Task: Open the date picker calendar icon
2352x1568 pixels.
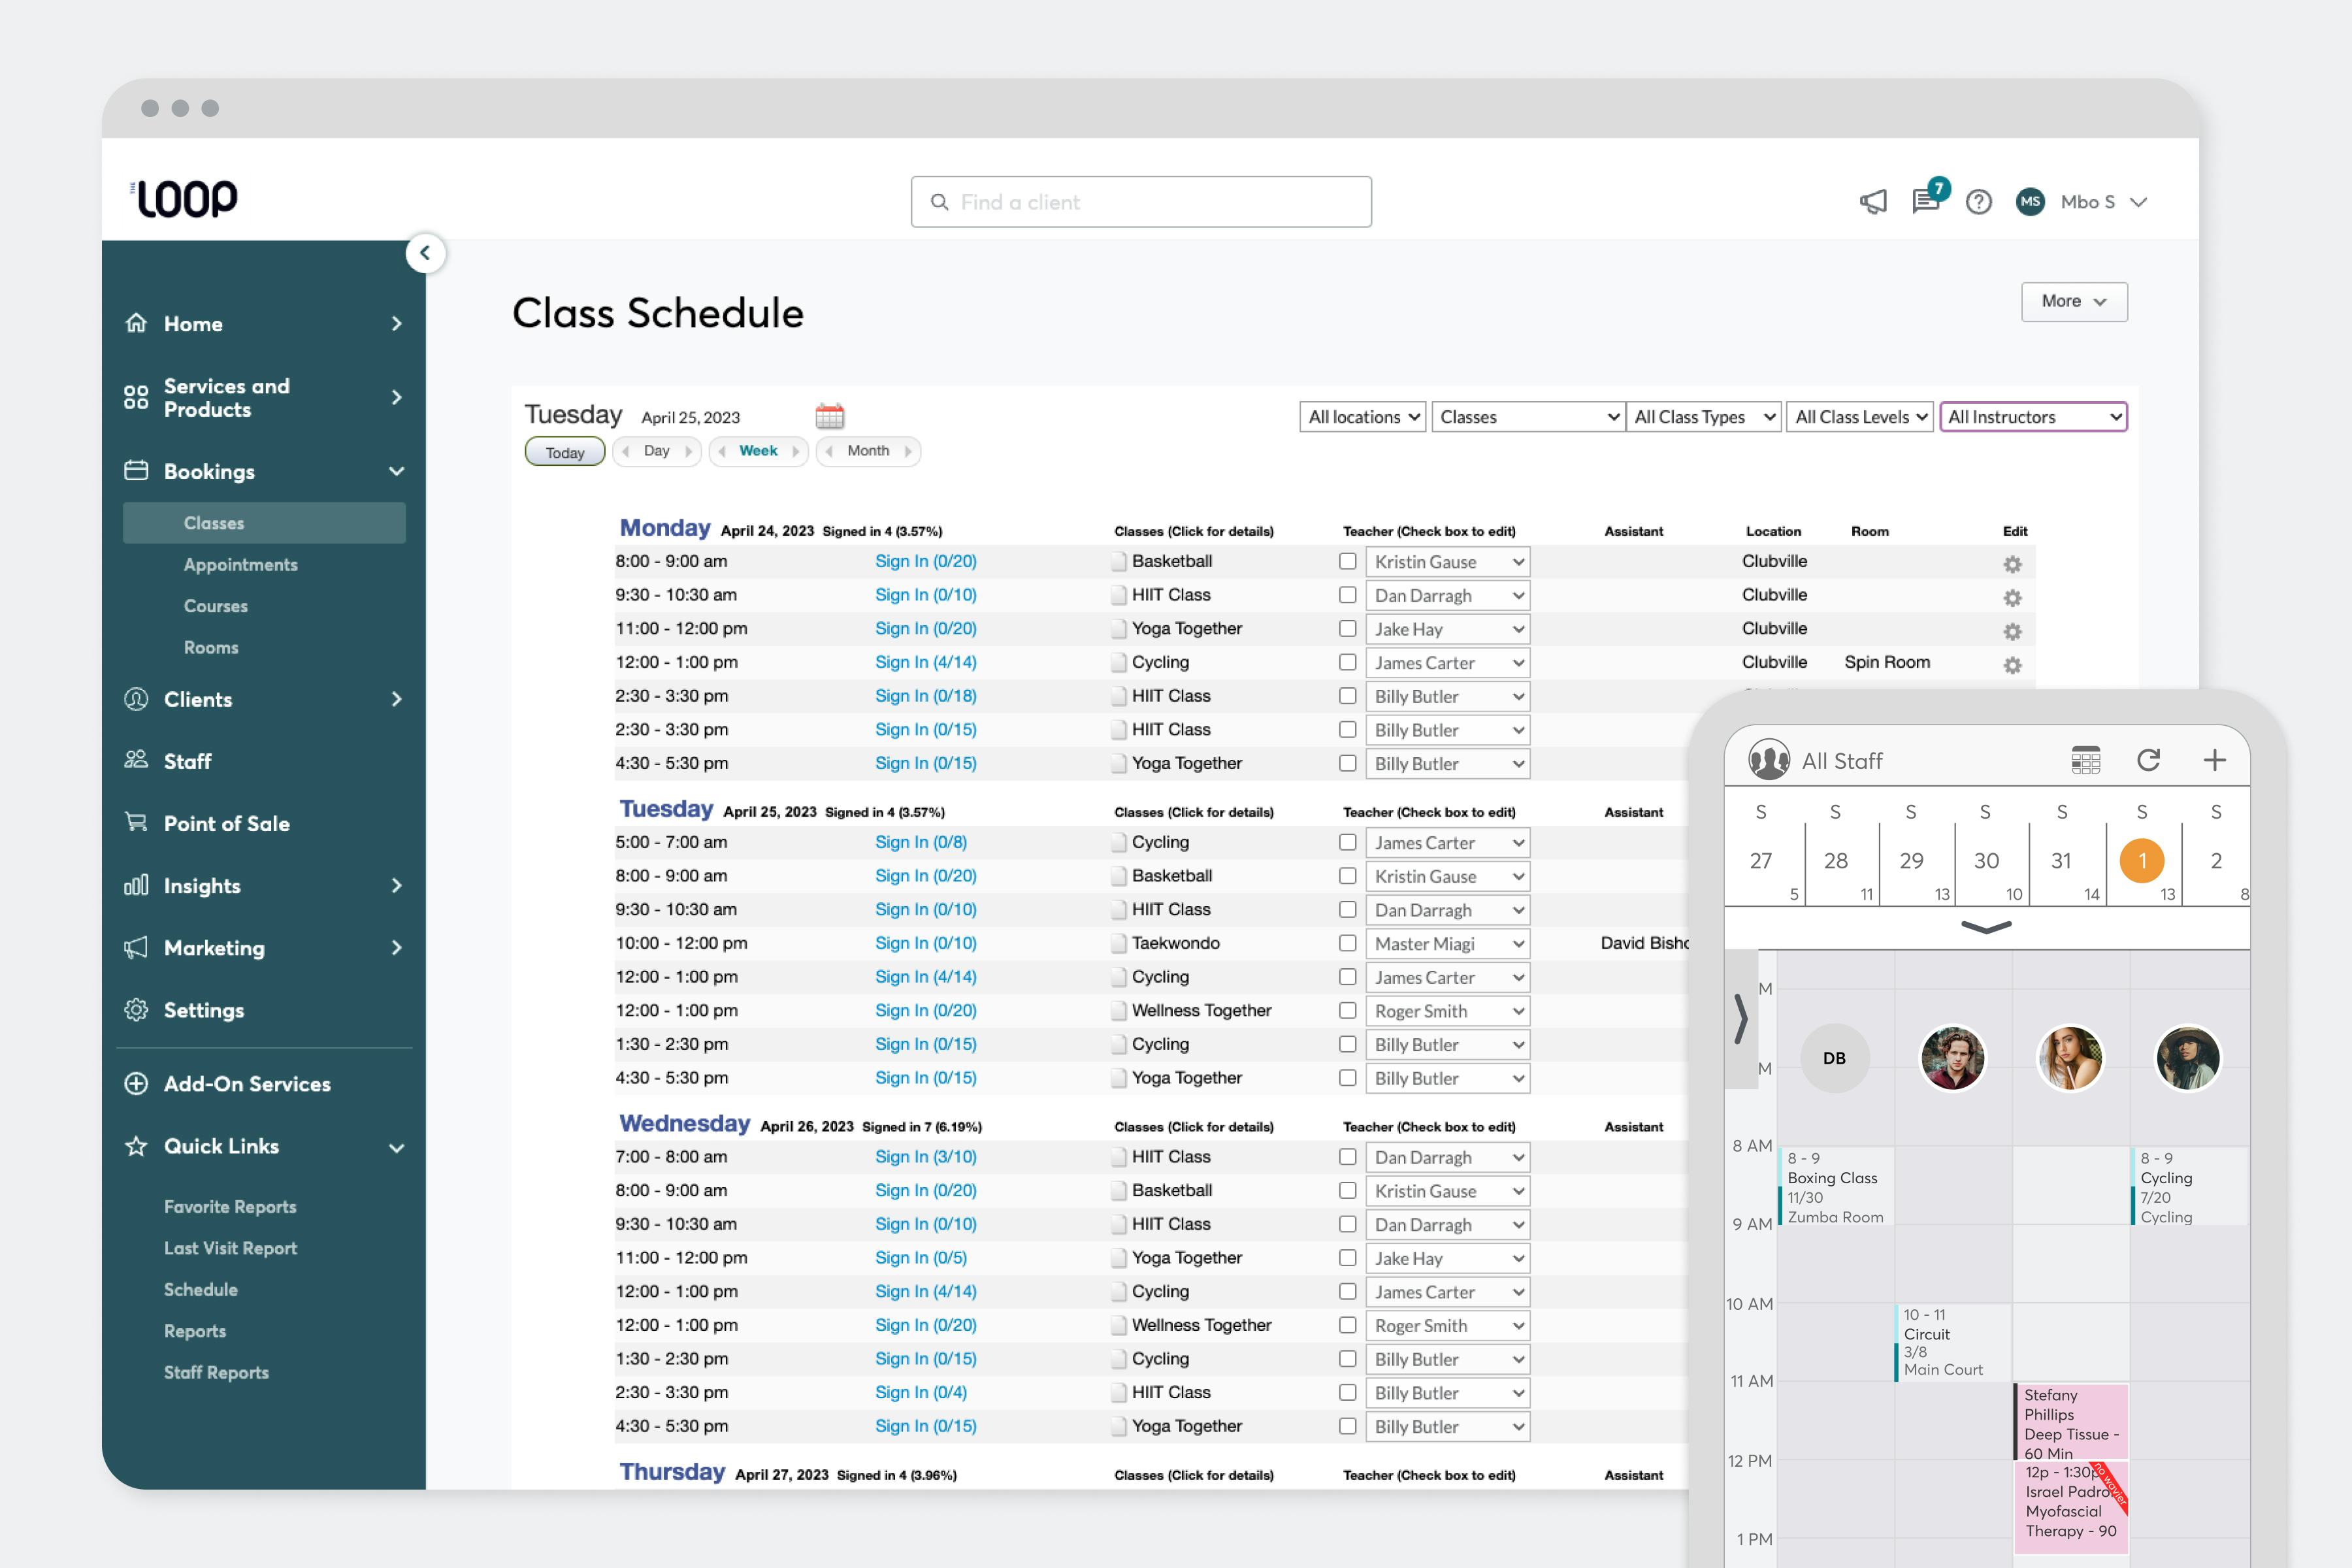Action: pos(829,416)
